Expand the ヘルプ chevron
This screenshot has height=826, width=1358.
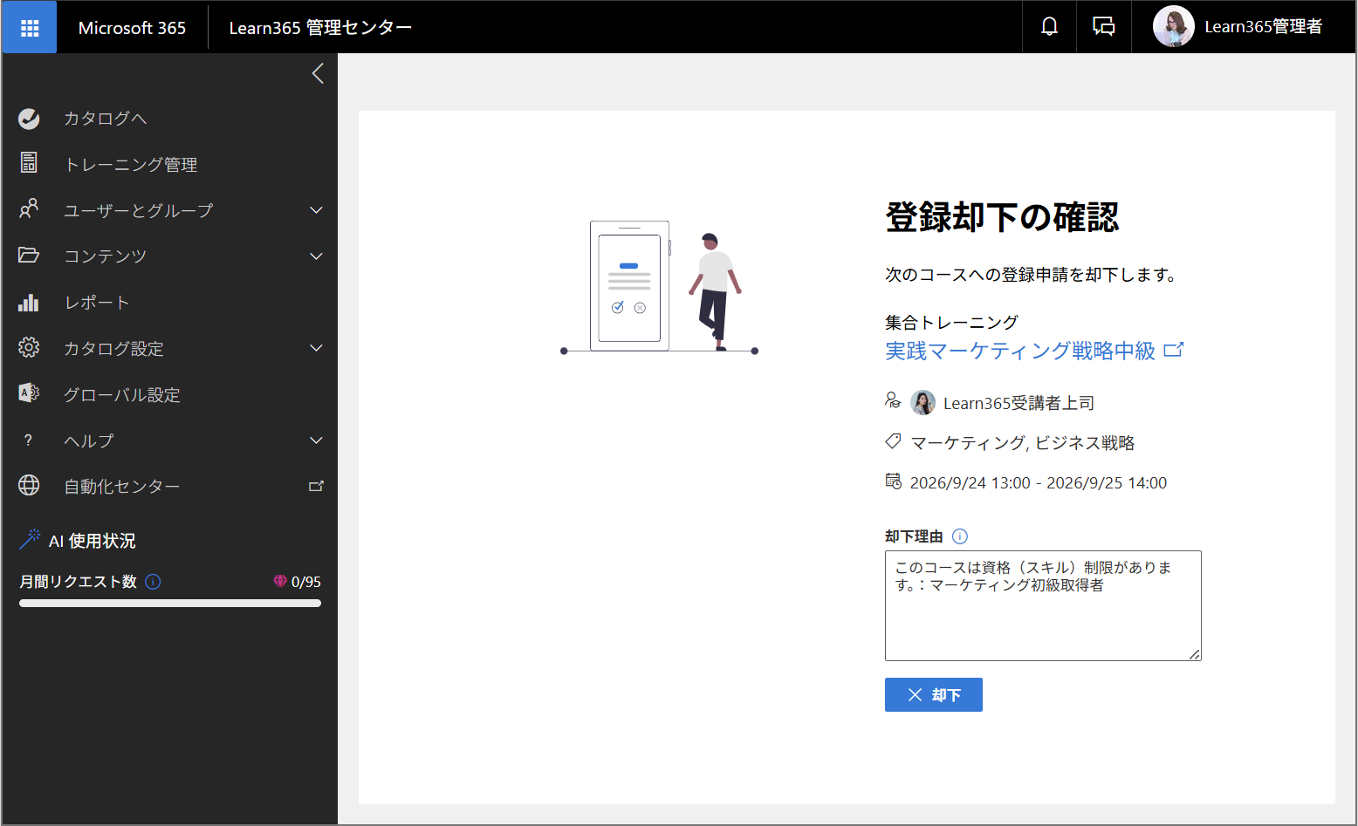click(x=317, y=440)
